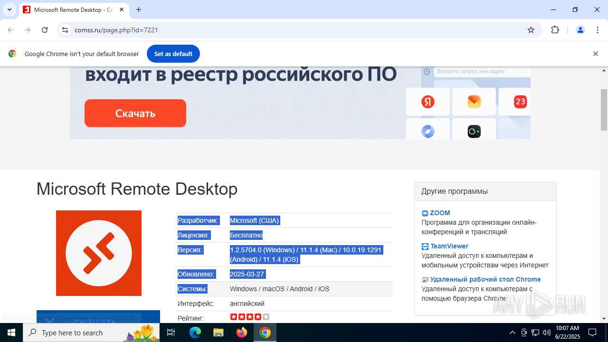The width and height of the screenshot is (608, 342).
Task: Click the Microsoft Remote Desktop page heading
Action: (137, 189)
